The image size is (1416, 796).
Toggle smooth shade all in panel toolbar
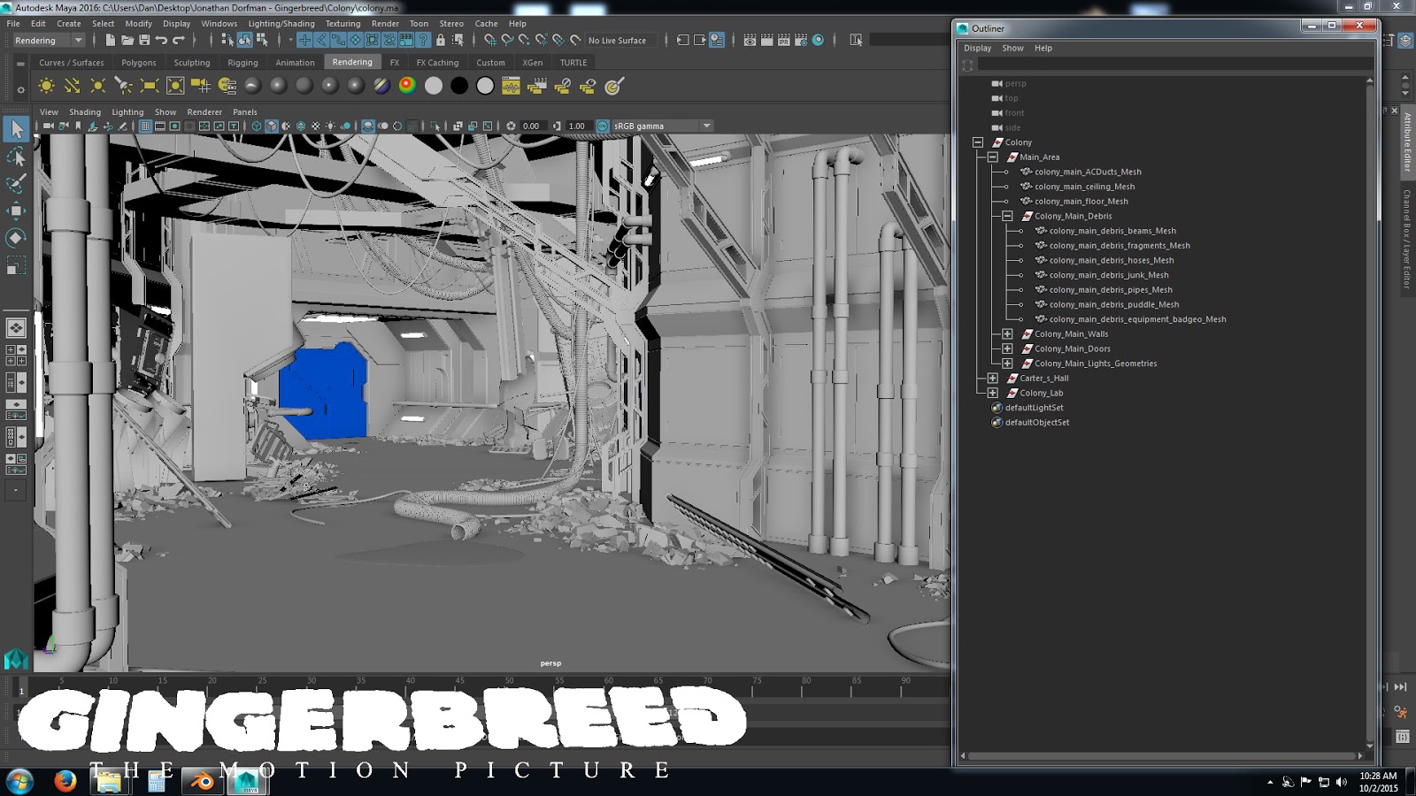(272, 126)
